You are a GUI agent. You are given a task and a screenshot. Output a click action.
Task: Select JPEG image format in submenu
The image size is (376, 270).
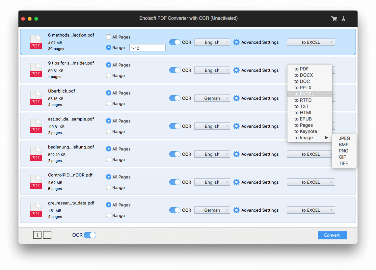(x=344, y=138)
